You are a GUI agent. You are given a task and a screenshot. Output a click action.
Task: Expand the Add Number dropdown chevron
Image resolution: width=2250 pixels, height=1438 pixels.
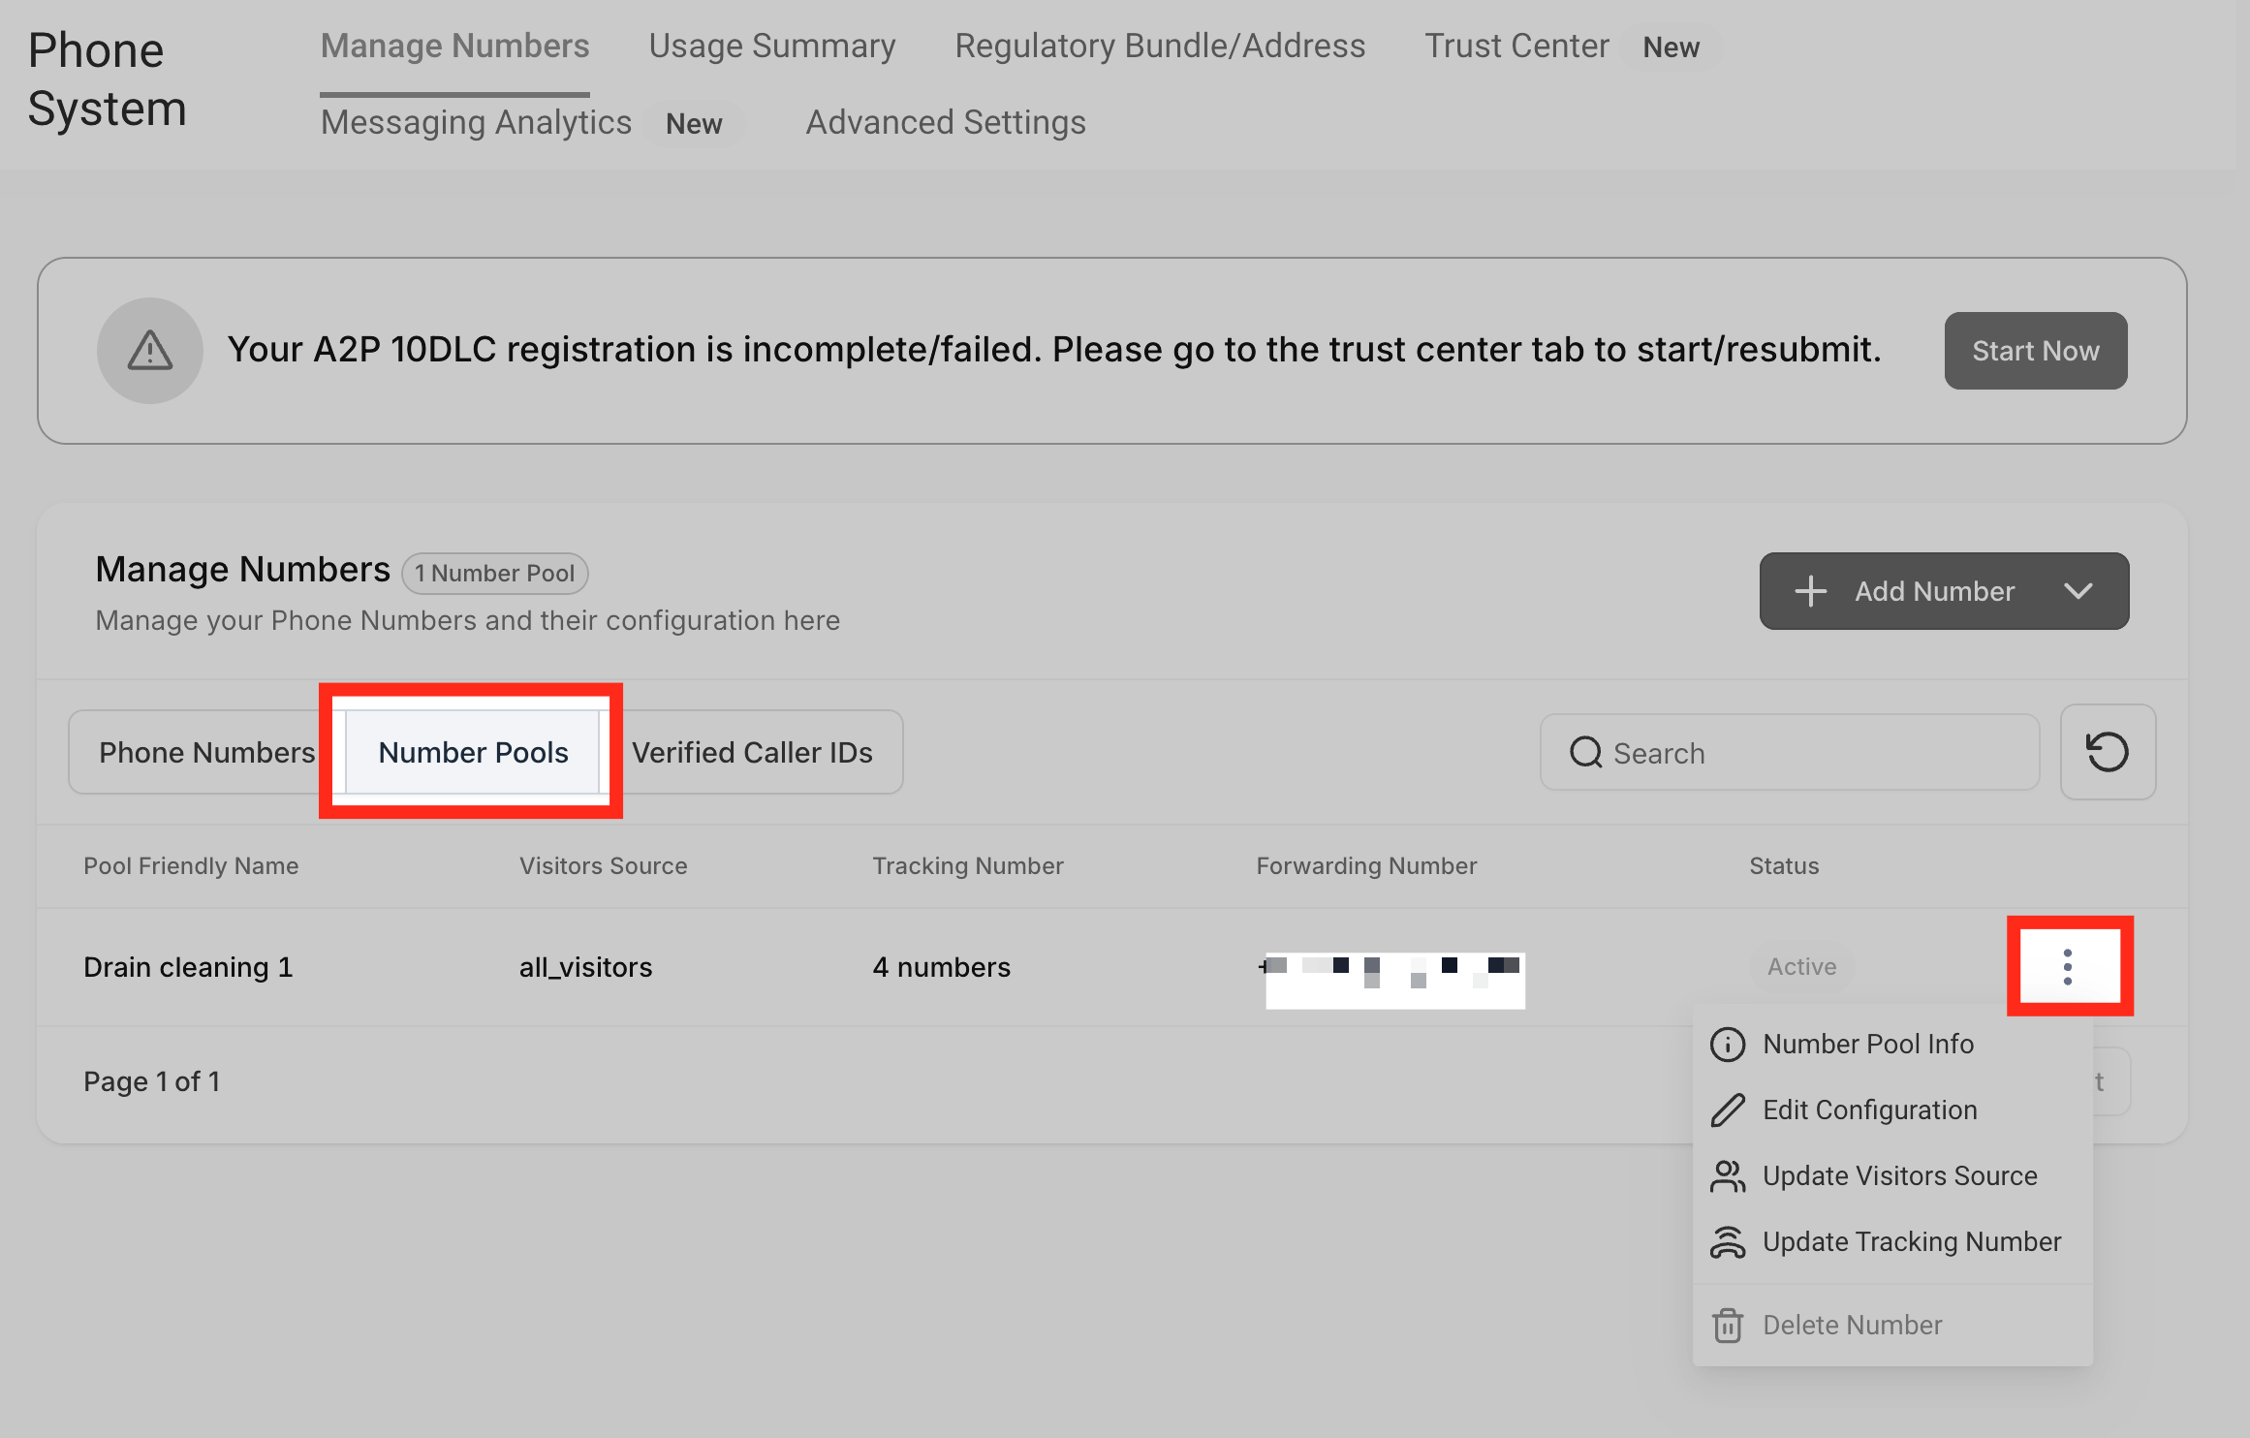tap(2078, 591)
